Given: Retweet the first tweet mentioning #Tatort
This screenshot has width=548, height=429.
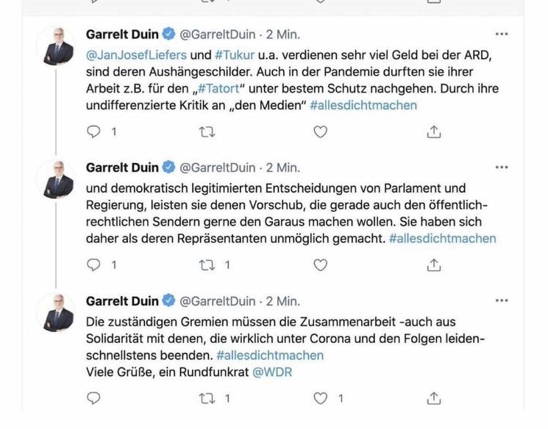Looking at the screenshot, I should click(x=207, y=132).
